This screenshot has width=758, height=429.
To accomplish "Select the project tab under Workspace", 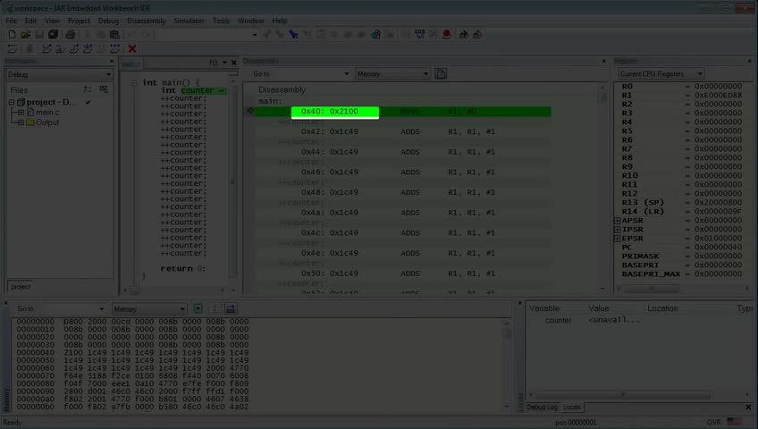I will [x=21, y=287].
